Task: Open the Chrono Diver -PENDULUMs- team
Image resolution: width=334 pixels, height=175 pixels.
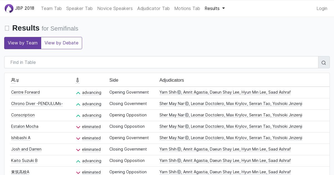Action: click(x=37, y=104)
